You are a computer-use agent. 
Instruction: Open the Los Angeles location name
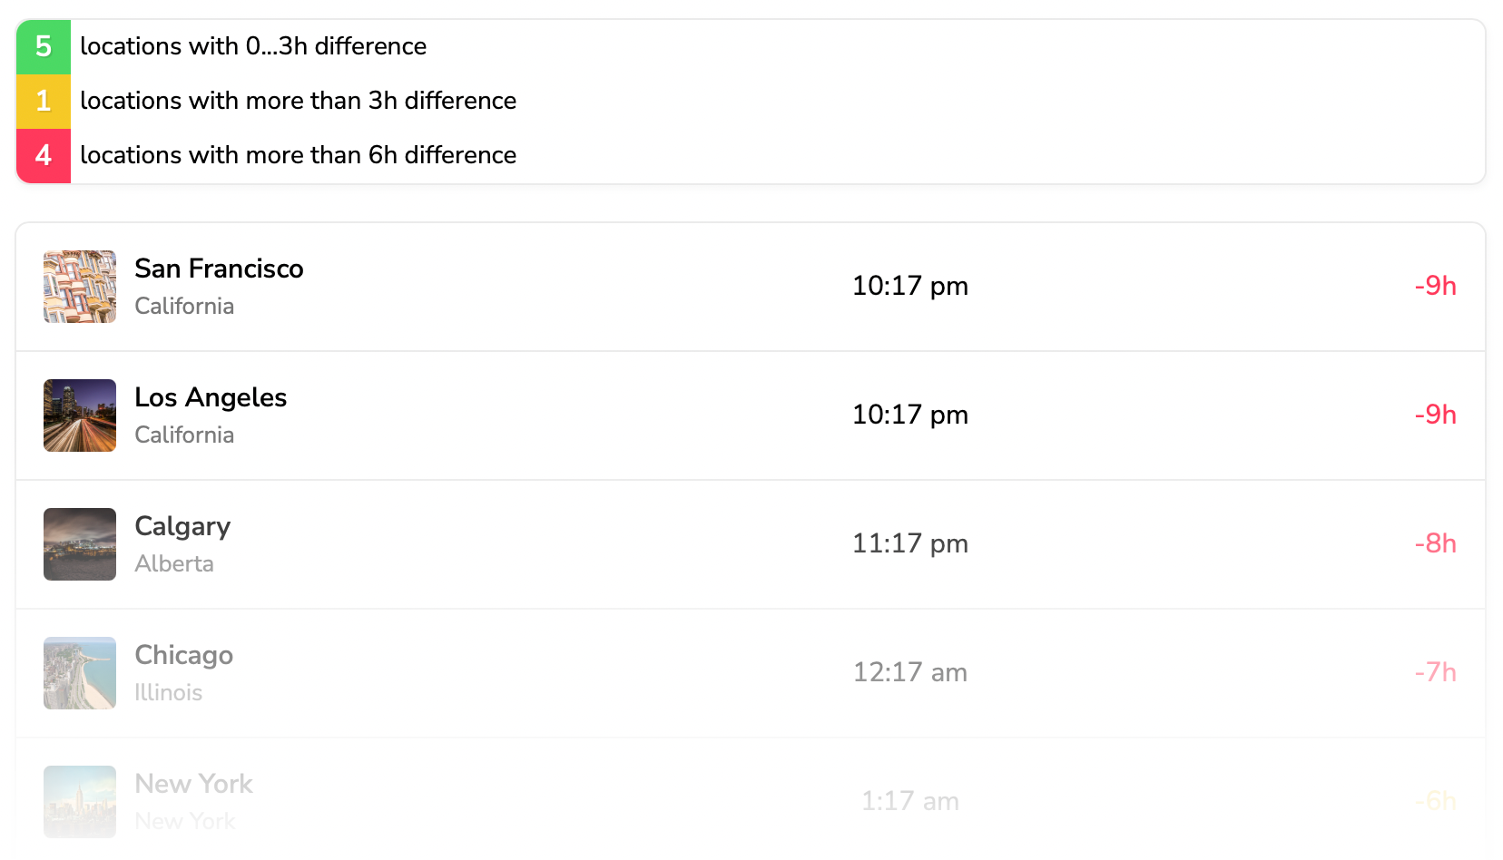(211, 397)
